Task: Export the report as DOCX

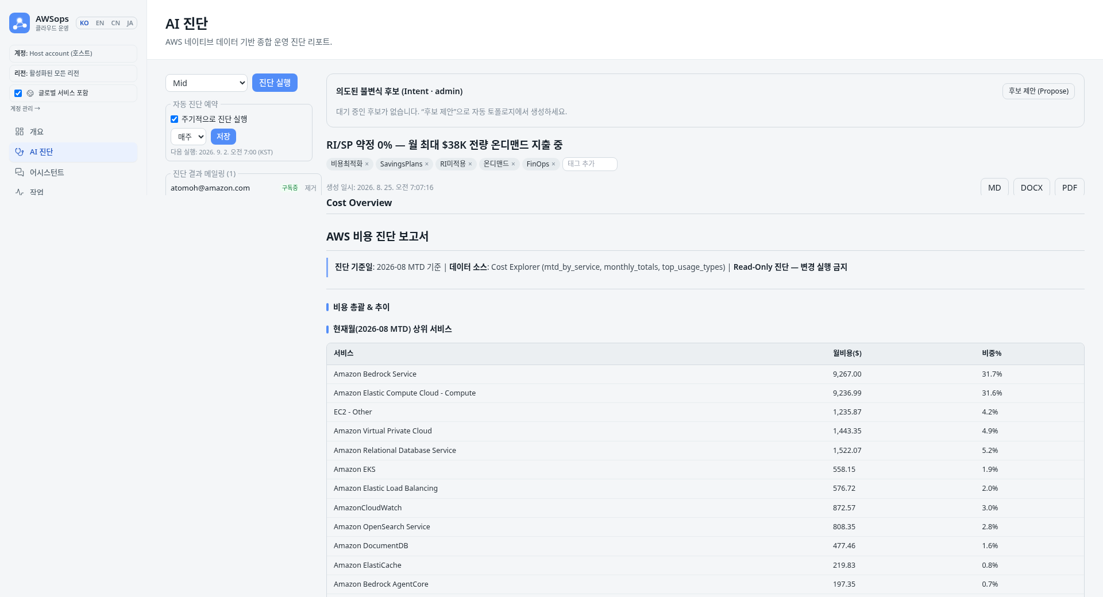Action: pos(1032,187)
